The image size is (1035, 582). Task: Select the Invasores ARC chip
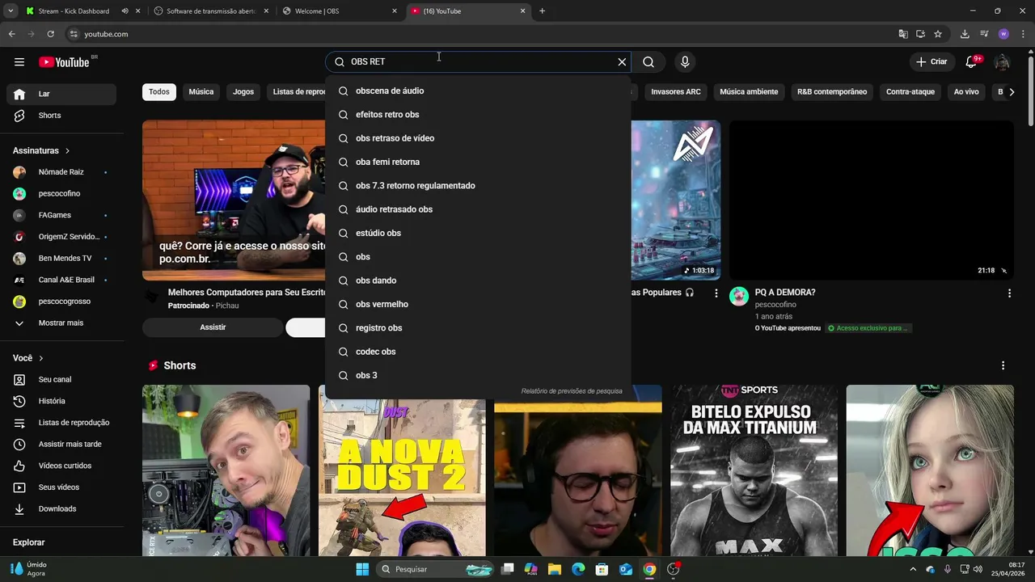676,92
